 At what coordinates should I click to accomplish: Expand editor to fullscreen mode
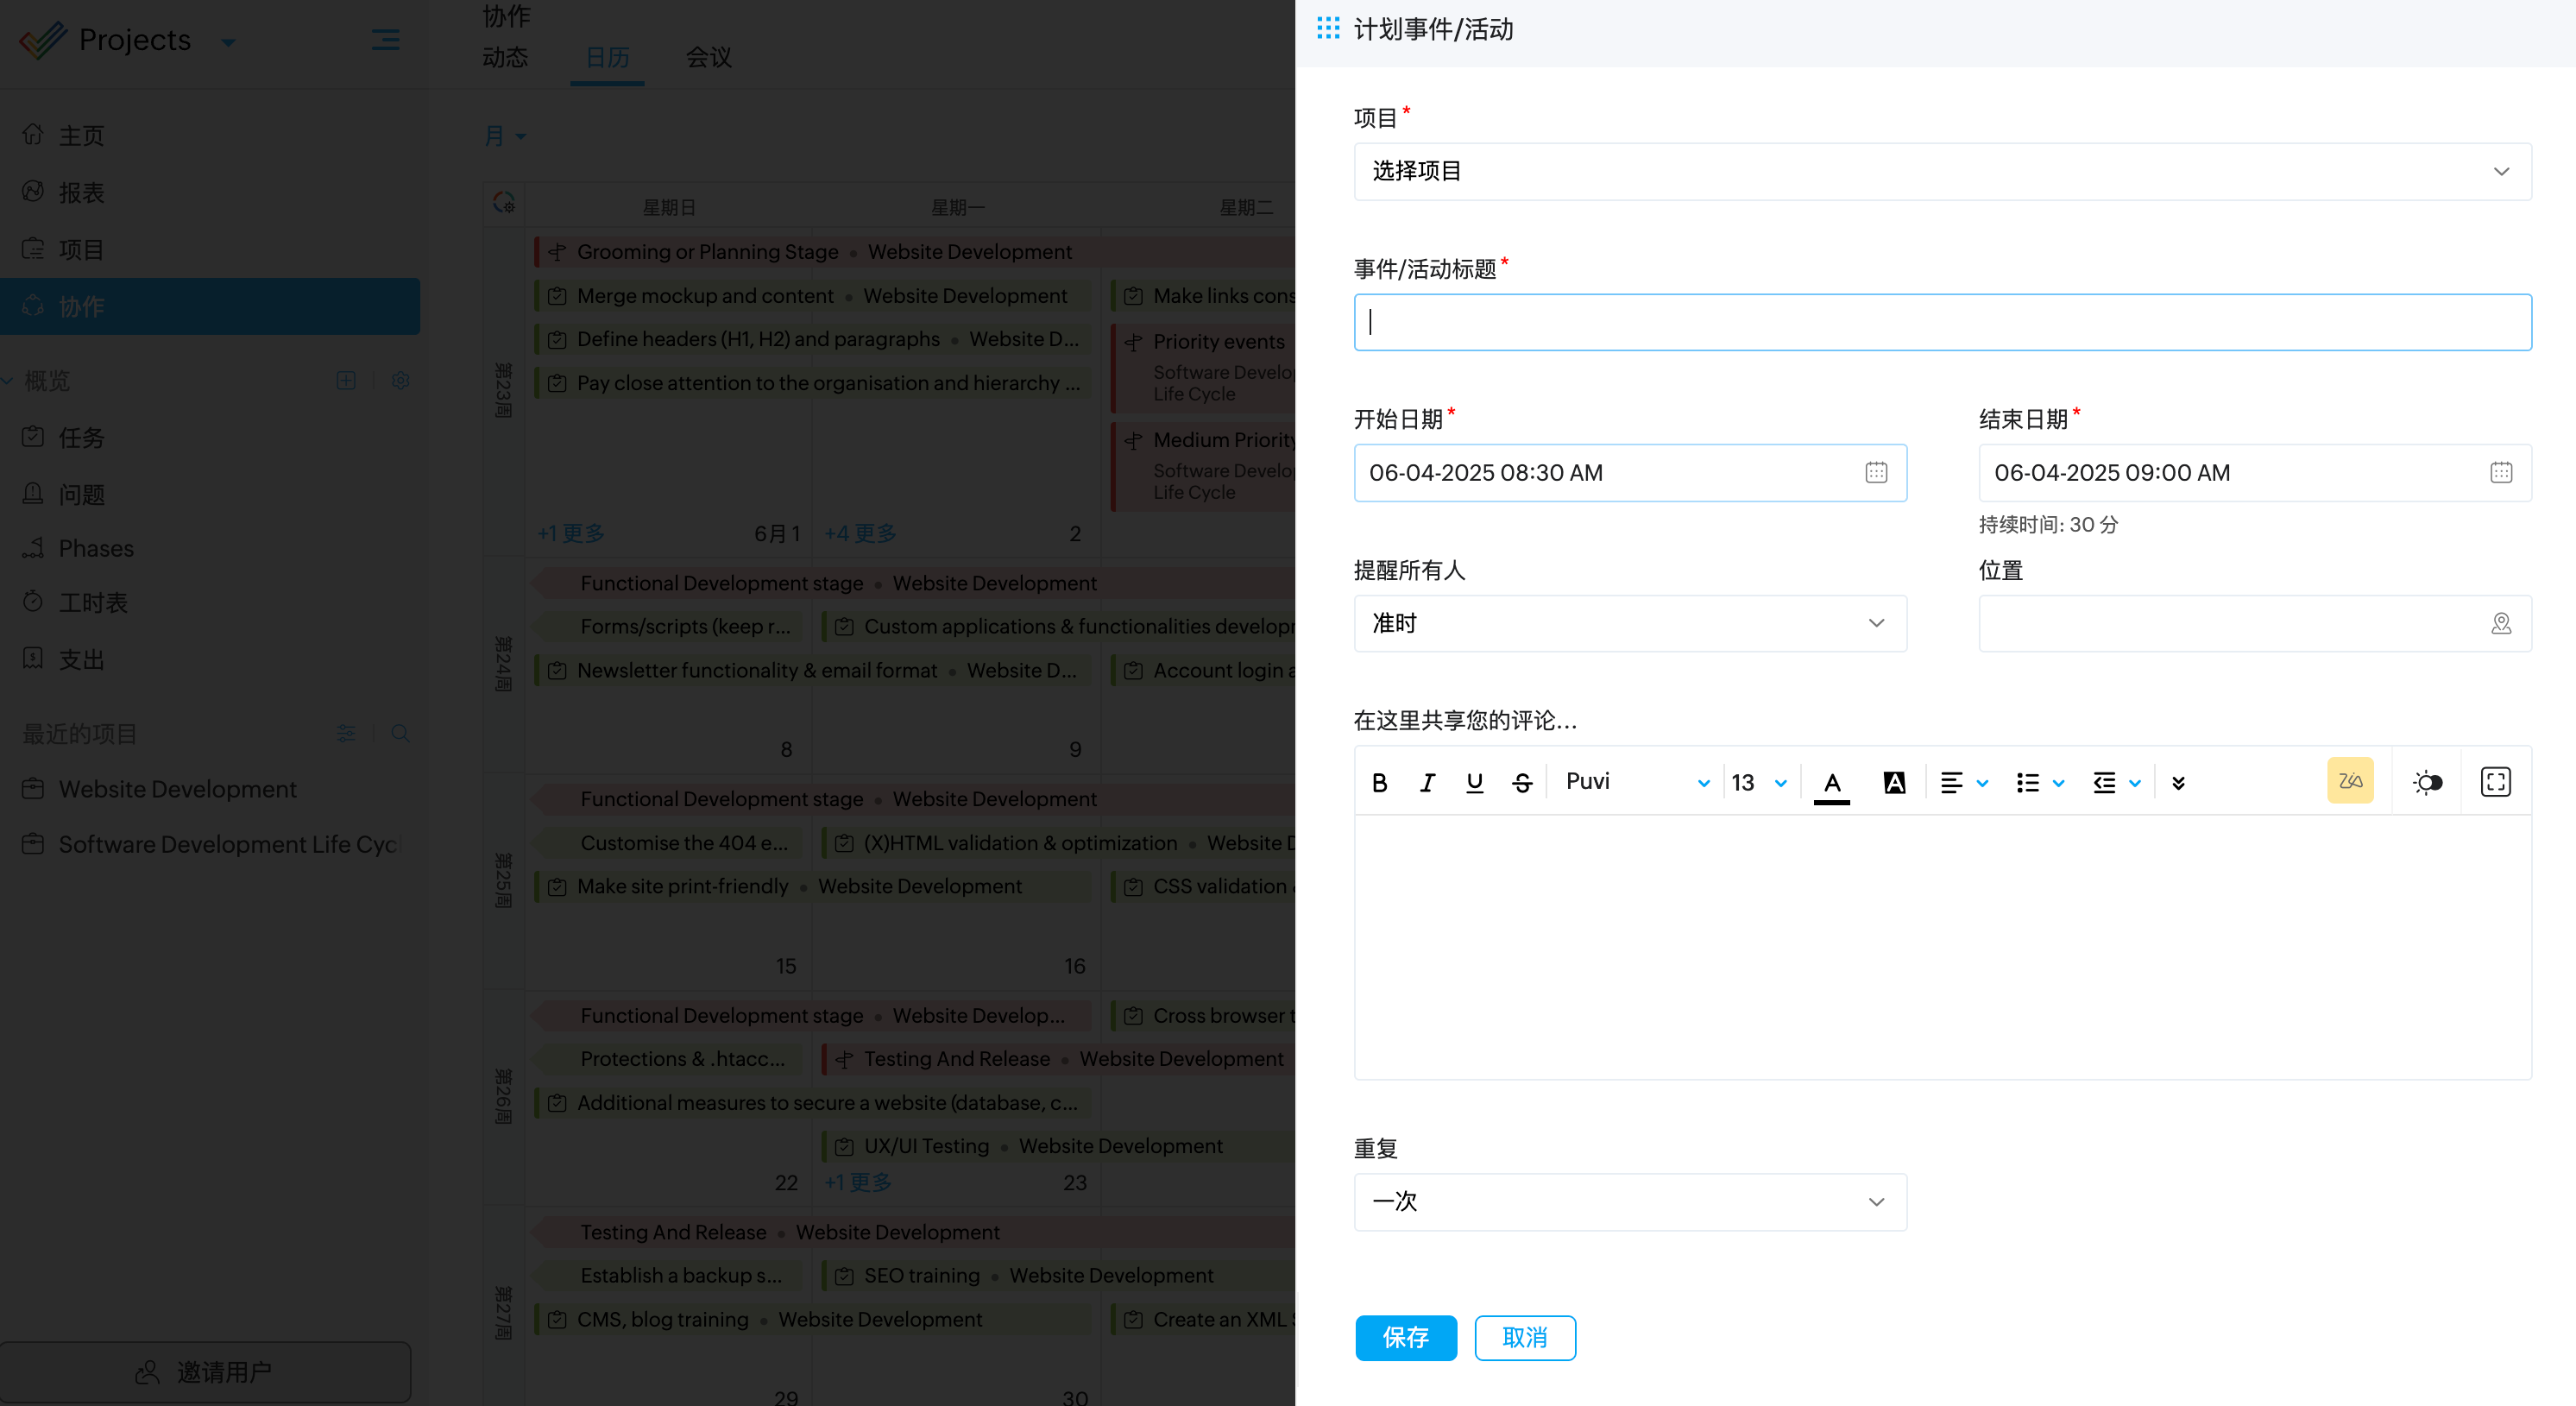click(x=2495, y=782)
